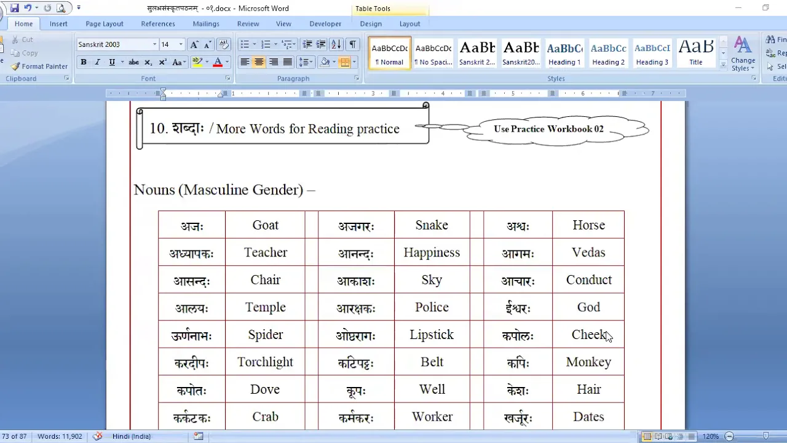Click the Multilevel List icon
The image size is (787, 443).
pos(285,44)
